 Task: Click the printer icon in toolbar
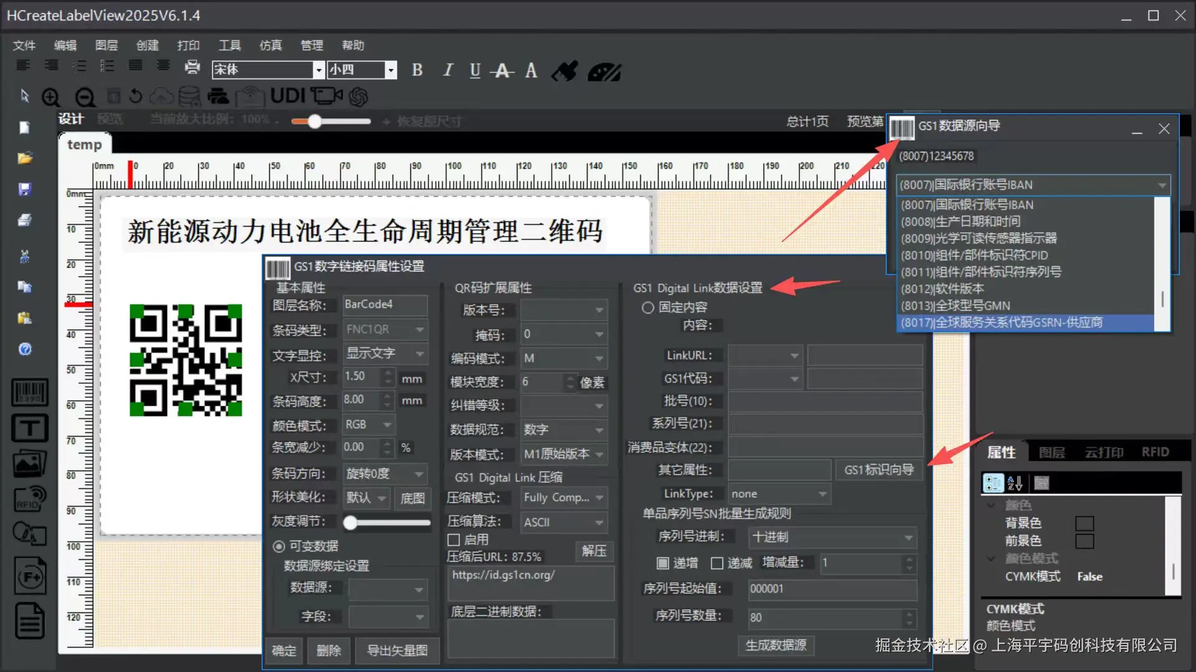[x=192, y=67]
